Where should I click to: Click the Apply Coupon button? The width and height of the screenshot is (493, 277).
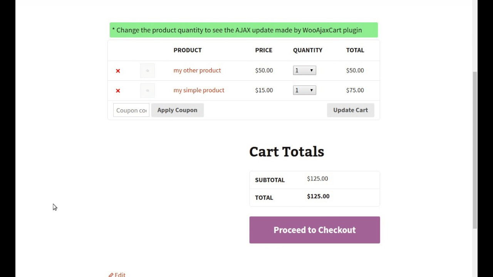click(177, 110)
